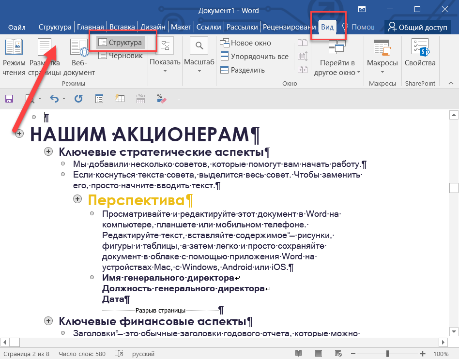Switch to Web Layout via status bar icon

click(x=338, y=354)
